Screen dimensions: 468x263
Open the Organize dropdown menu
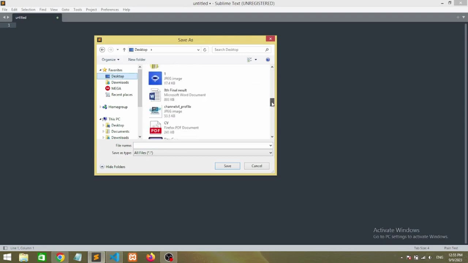(110, 60)
